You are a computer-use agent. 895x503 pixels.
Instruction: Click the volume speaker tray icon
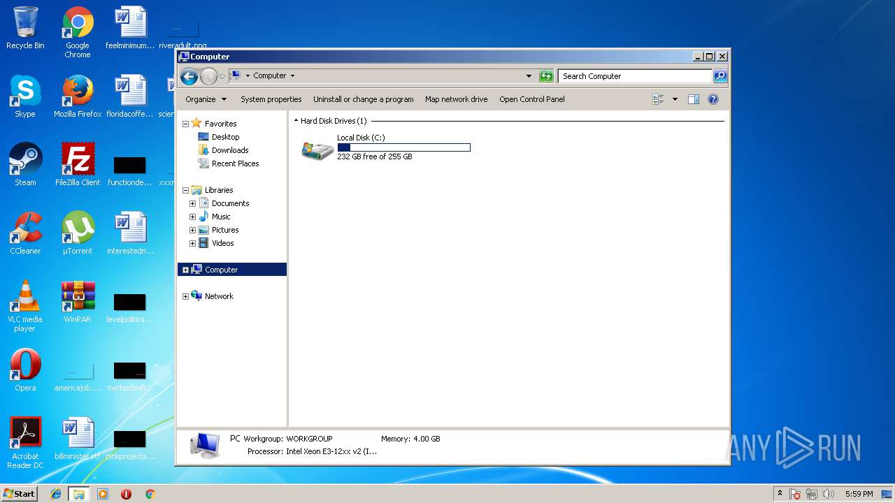[829, 494]
